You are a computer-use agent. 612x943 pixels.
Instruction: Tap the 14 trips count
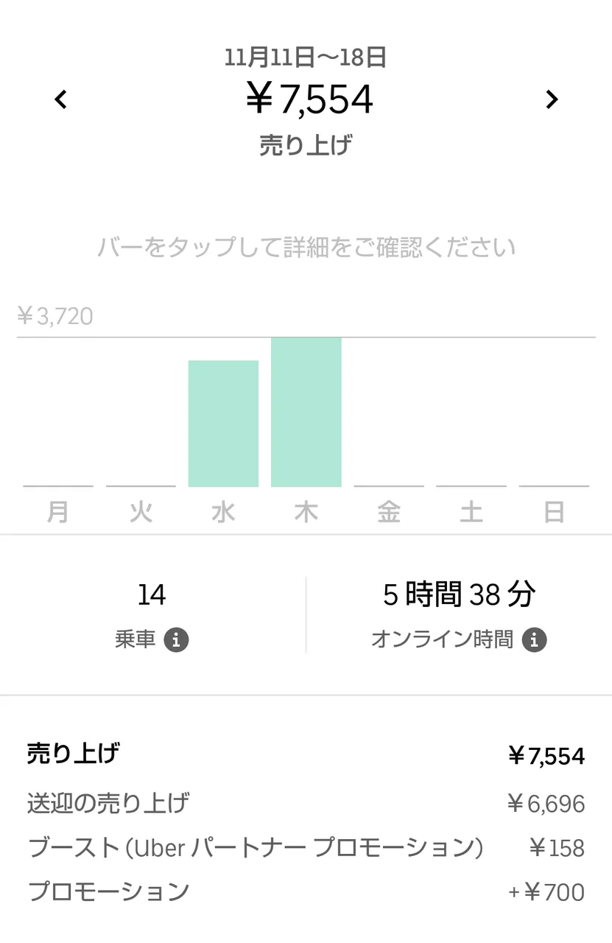[x=152, y=595]
